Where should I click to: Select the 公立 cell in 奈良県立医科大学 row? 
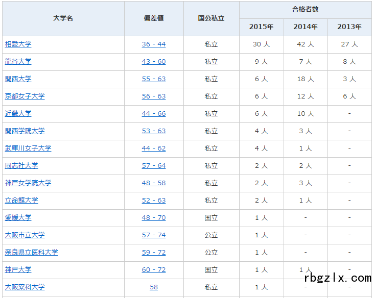(x=211, y=253)
